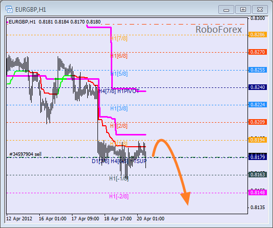Click the 0.8286 orange price label
The image size is (273, 228).
[x=258, y=35]
